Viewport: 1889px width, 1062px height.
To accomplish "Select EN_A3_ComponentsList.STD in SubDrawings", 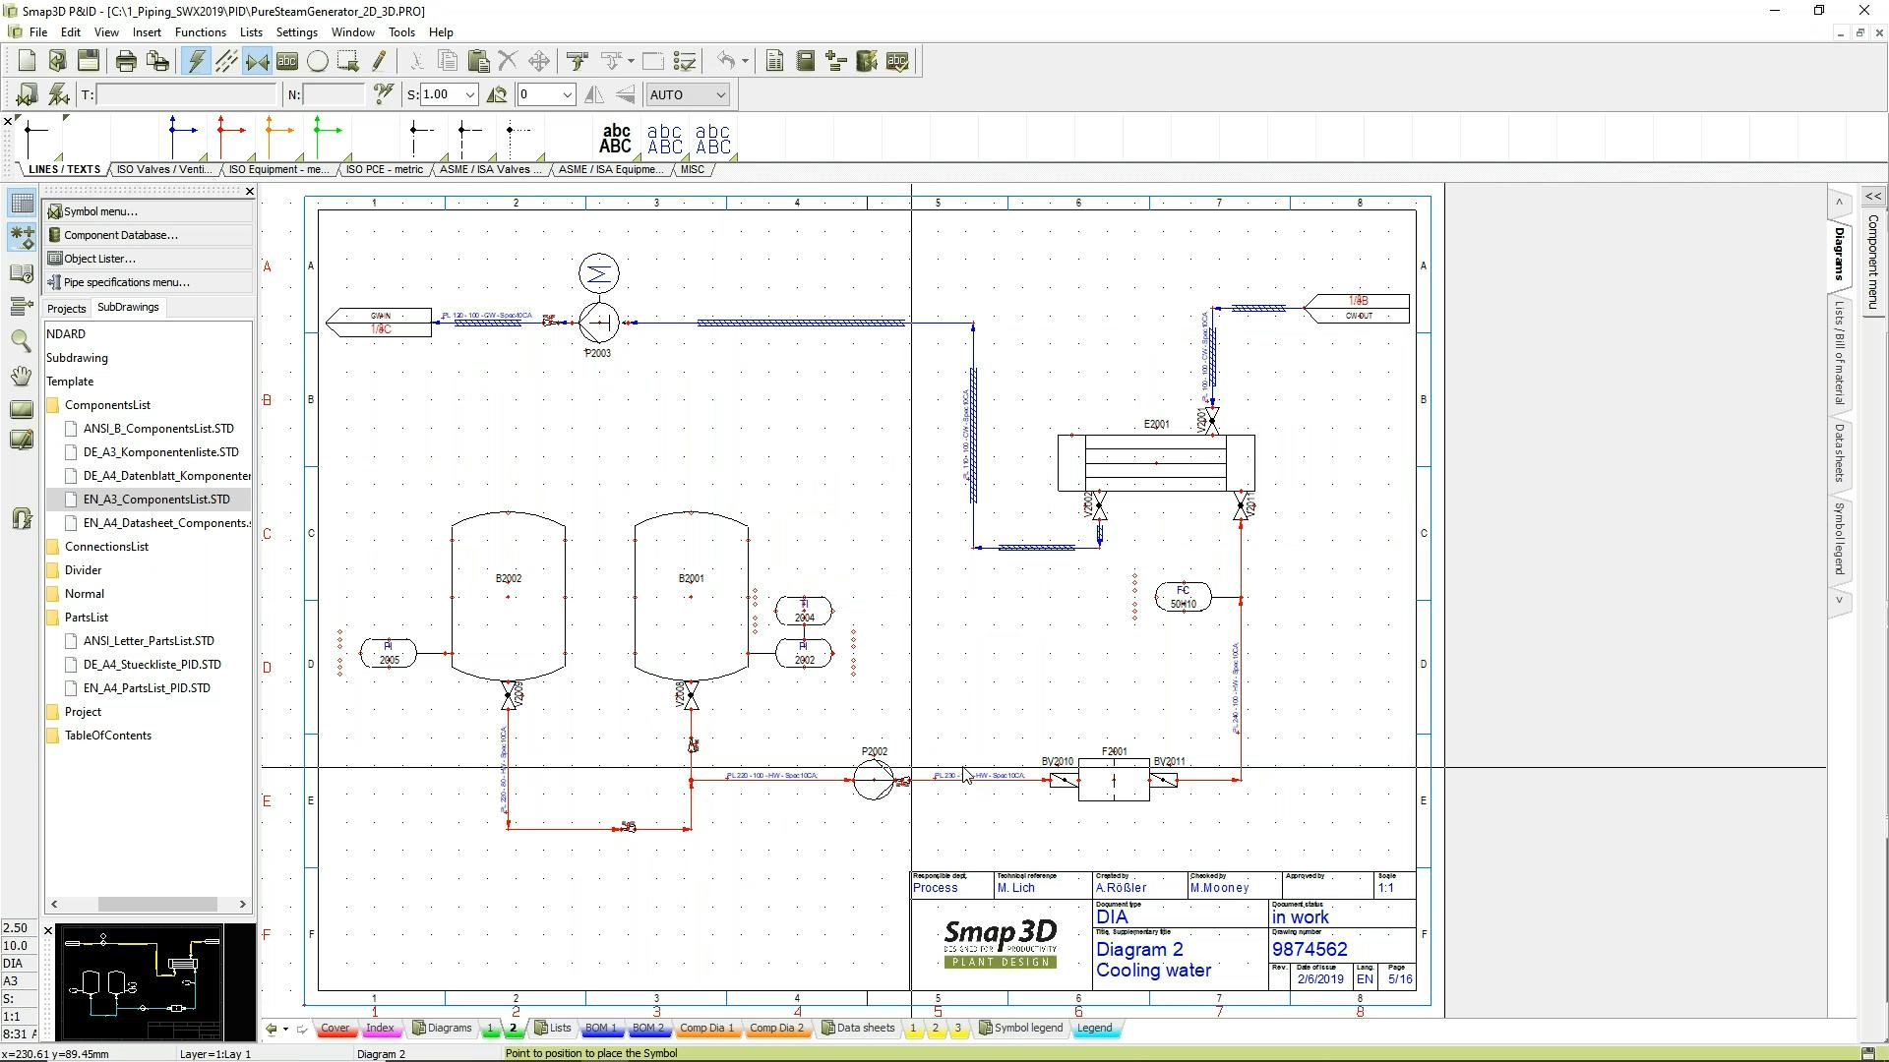I will [157, 499].
